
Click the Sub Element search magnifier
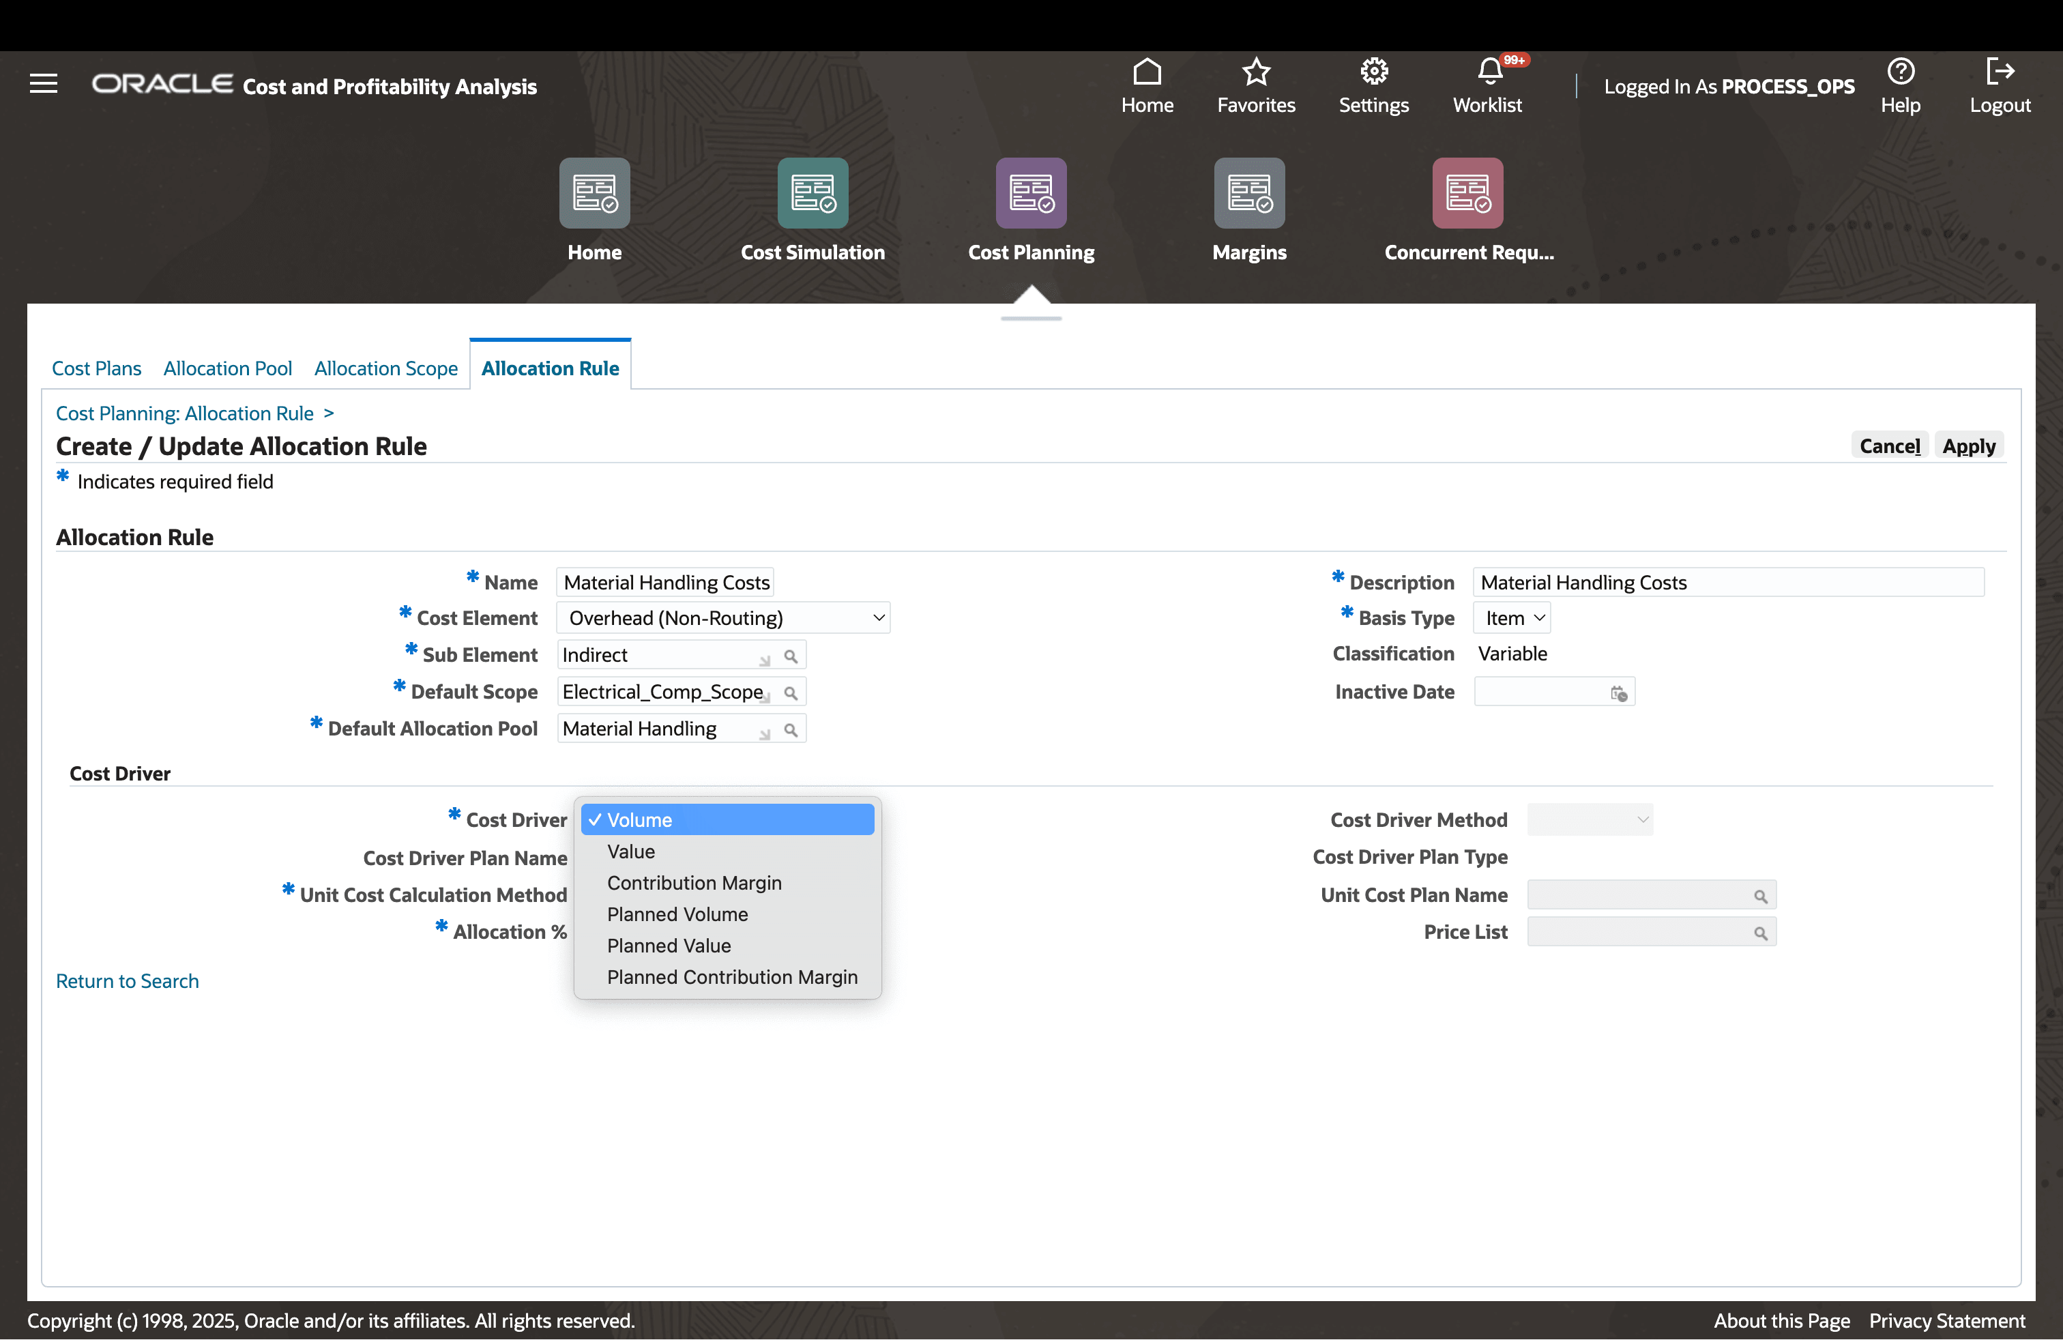click(x=791, y=657)
